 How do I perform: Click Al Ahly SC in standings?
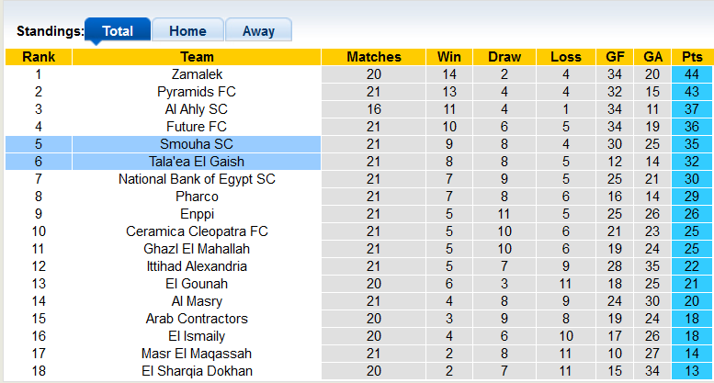[197, 109]
